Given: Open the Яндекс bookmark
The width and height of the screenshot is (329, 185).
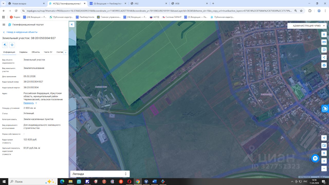Looking at the screenshot, I should coord(15,17).
